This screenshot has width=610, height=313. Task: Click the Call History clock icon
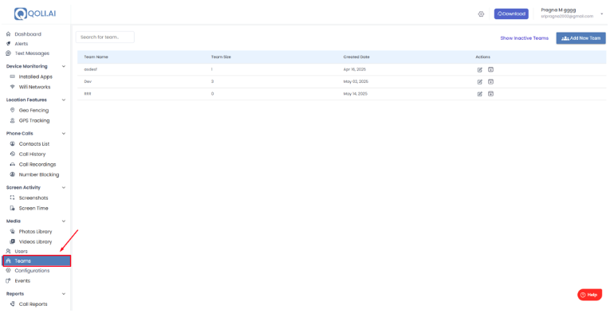13,155
